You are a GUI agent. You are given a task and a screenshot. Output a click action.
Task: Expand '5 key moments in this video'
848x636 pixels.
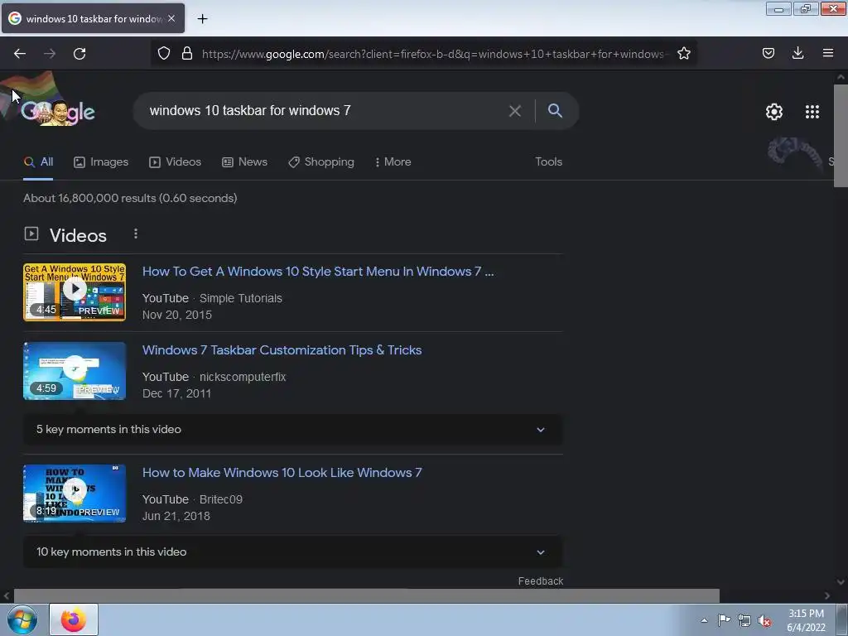[x=292, y=430]
